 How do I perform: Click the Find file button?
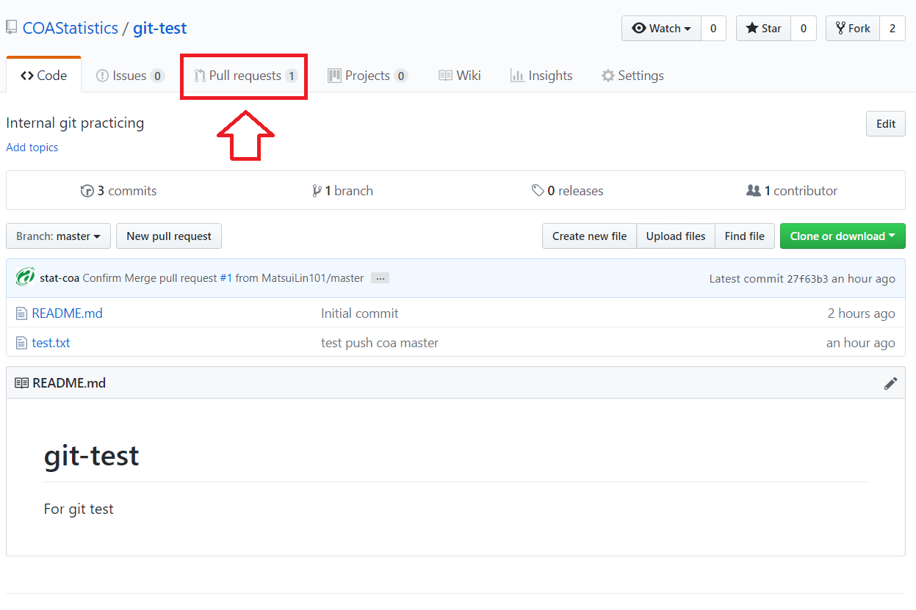(744, 236)
